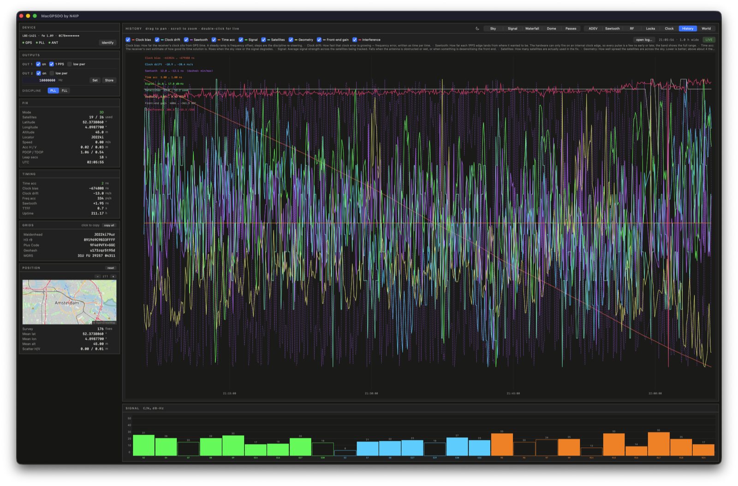Uncheck OUT 1 on checkbox

[x=38, y=64]
